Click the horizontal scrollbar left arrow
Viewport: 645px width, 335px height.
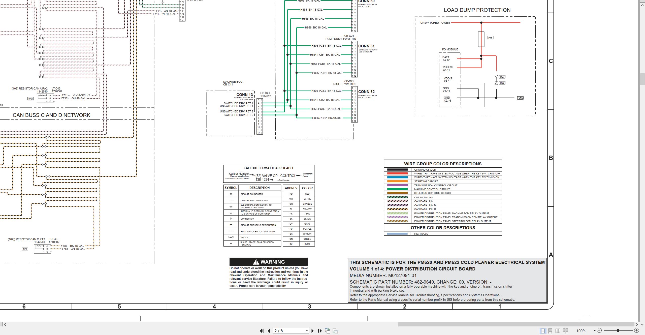coord(5,324)
